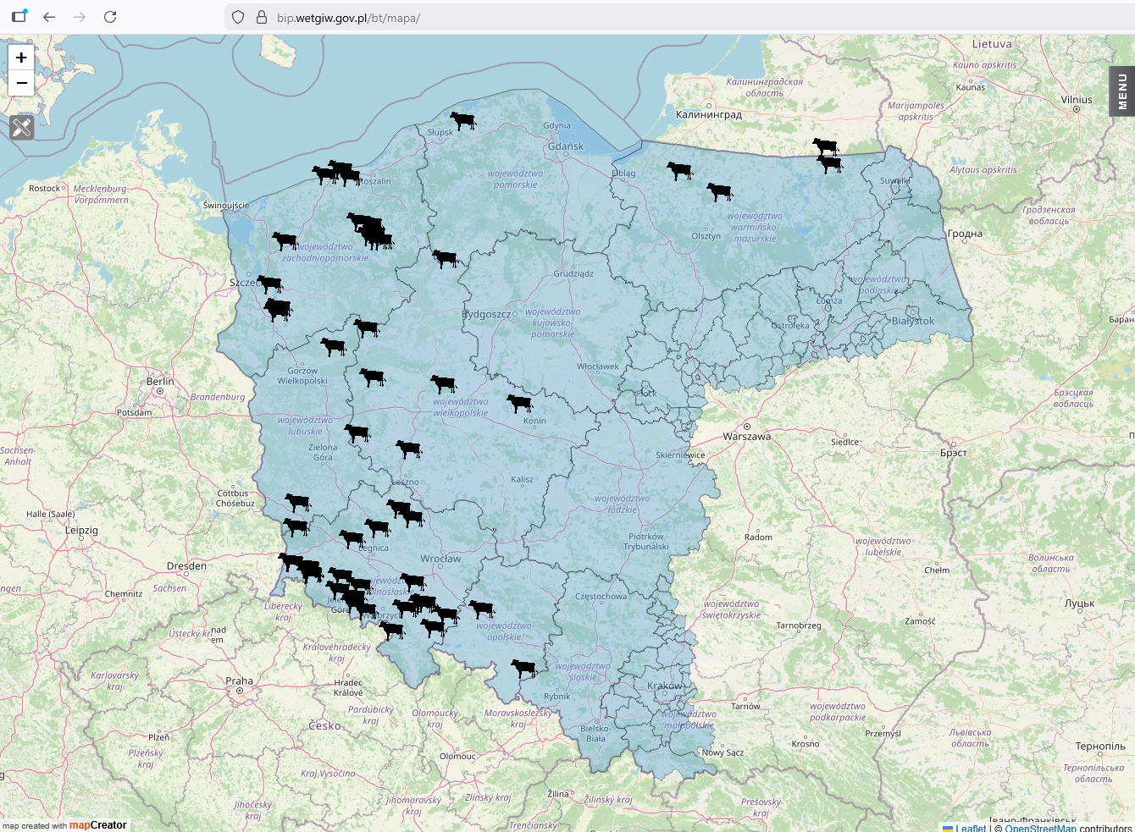The height and width of the screenshot is (832, 1135).
Task: Open the Leaflet attribution link
Action: (x=971, y=828)
